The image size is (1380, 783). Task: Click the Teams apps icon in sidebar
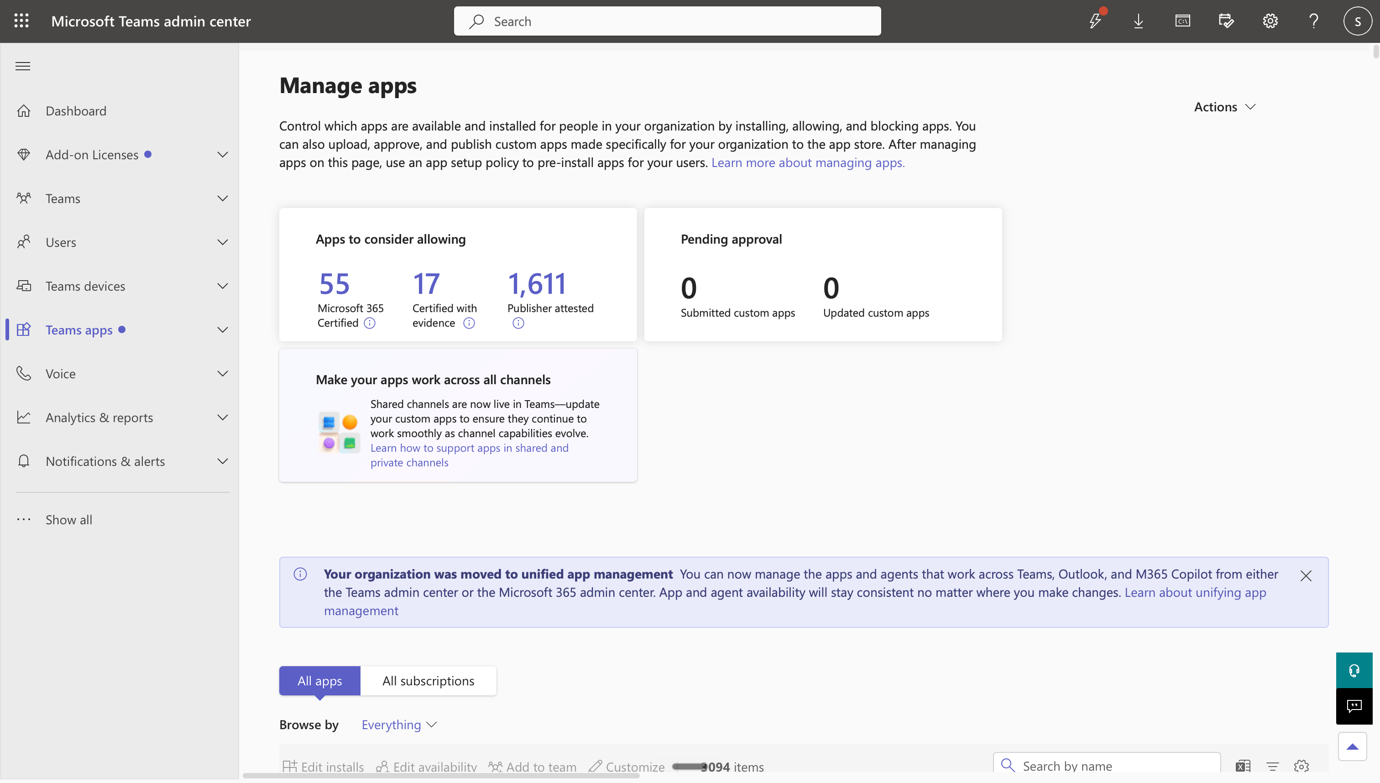[24, 329]
